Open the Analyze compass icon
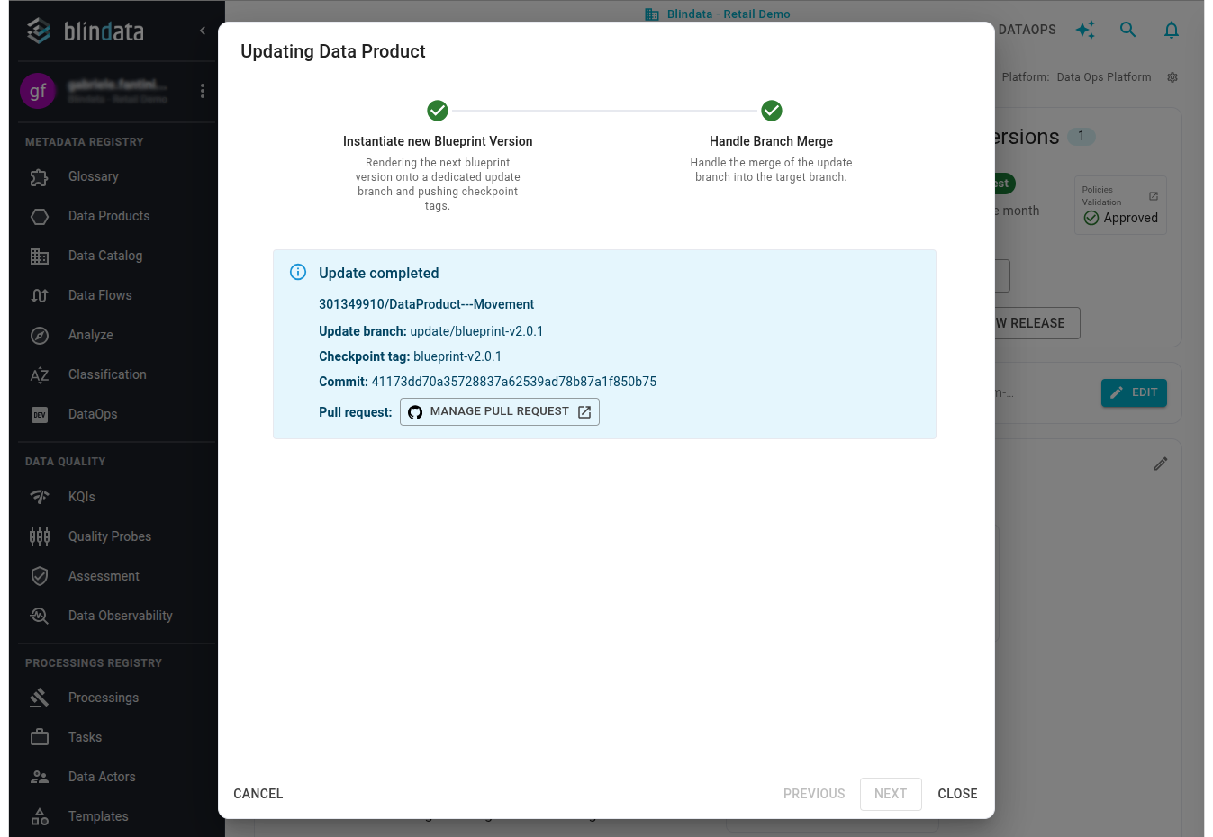Screen dimensions: 1213x837 pos(40,336)
